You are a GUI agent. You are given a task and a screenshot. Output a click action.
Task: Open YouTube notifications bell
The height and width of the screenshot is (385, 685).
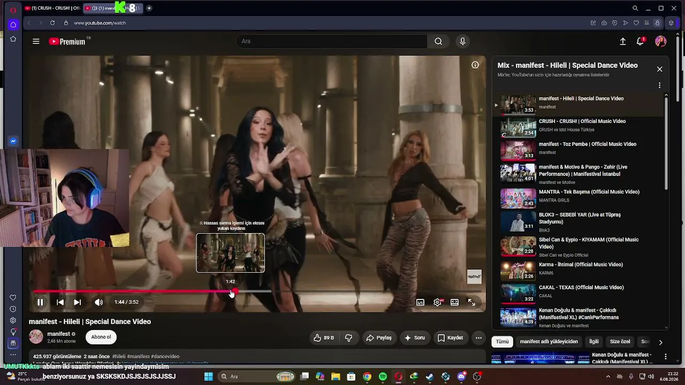coord(640,41)
